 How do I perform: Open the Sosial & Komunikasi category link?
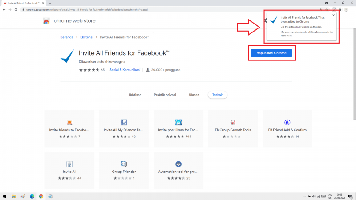tap(125, 70)
